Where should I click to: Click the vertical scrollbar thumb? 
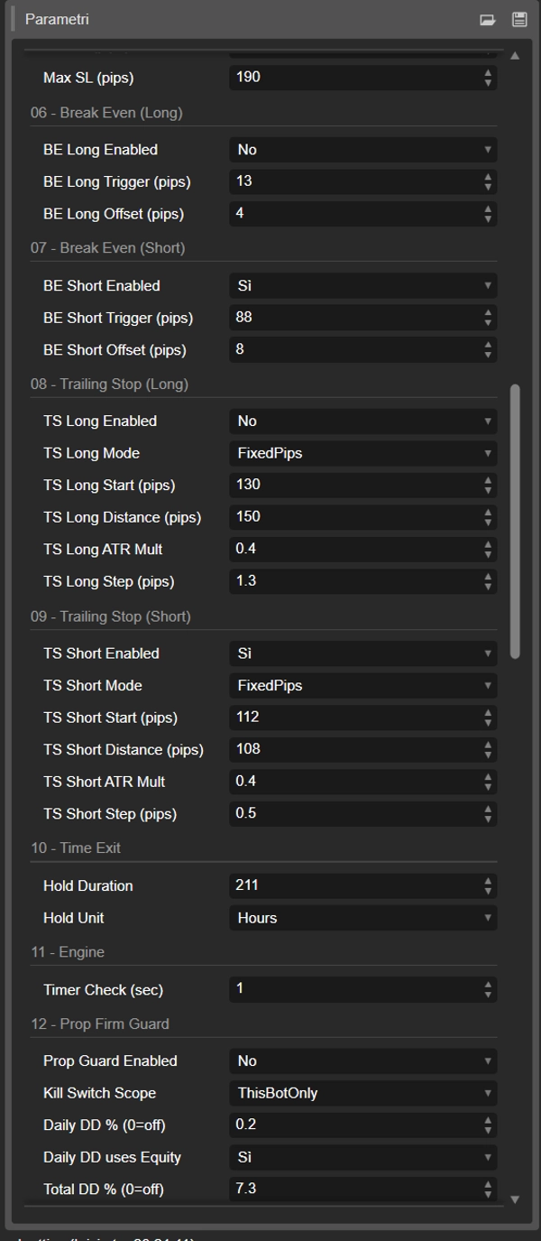tap(515, 521)
